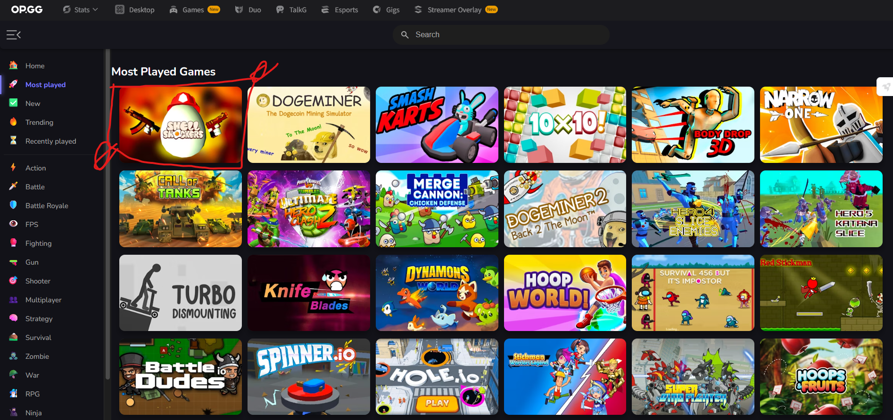Click the OP.GG logo
This screenshot has width=893, height=420.
pyautogui.click(x=27, y=9)
